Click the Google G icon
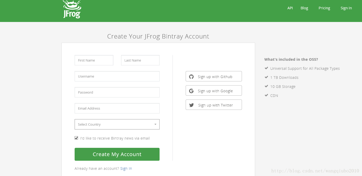Viewport: 362px width, 176px height. tap(191, 91)
